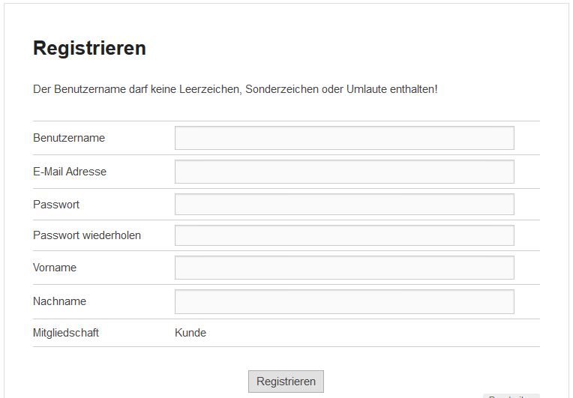Click the Vorname text field
Viewport: 573px width, 398px height.
point(344,268)
